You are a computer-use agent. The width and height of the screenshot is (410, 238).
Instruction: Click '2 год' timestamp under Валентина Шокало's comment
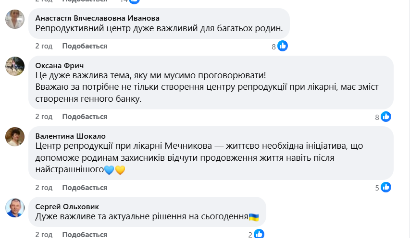click(x=44, y=187)
